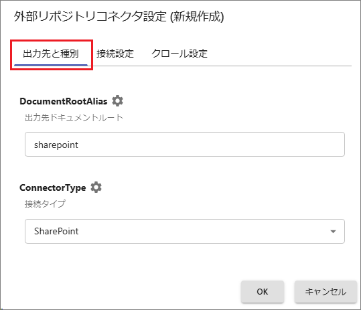This screenshot has width=361, height=310.
Task: Open the SharePoint connector type combo box
Action: [x=185, y=231]
